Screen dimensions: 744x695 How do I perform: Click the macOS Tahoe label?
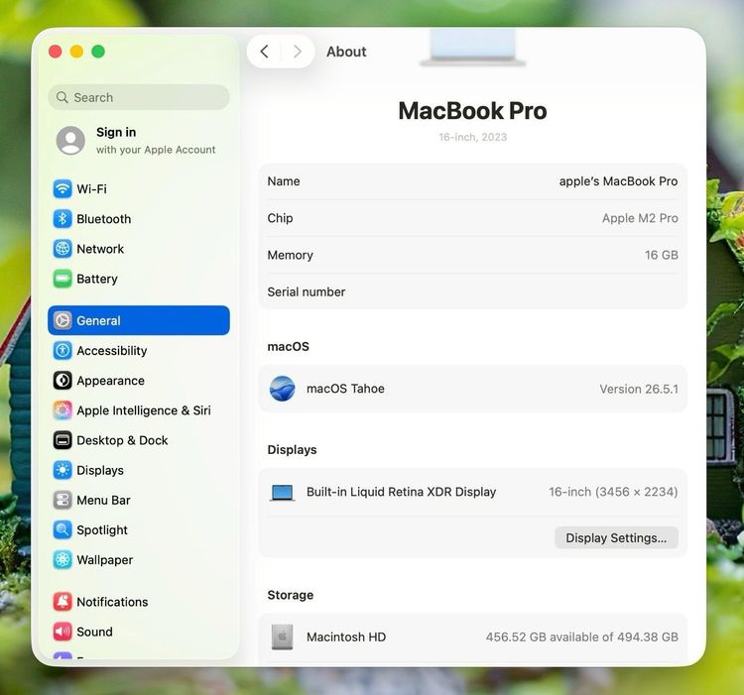345,389
